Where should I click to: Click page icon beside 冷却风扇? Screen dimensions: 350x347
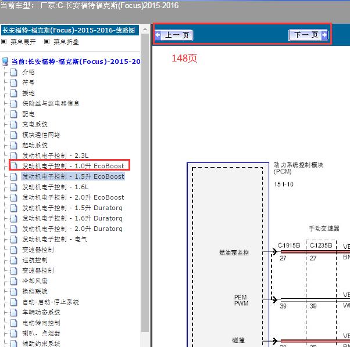coord(14,281)
